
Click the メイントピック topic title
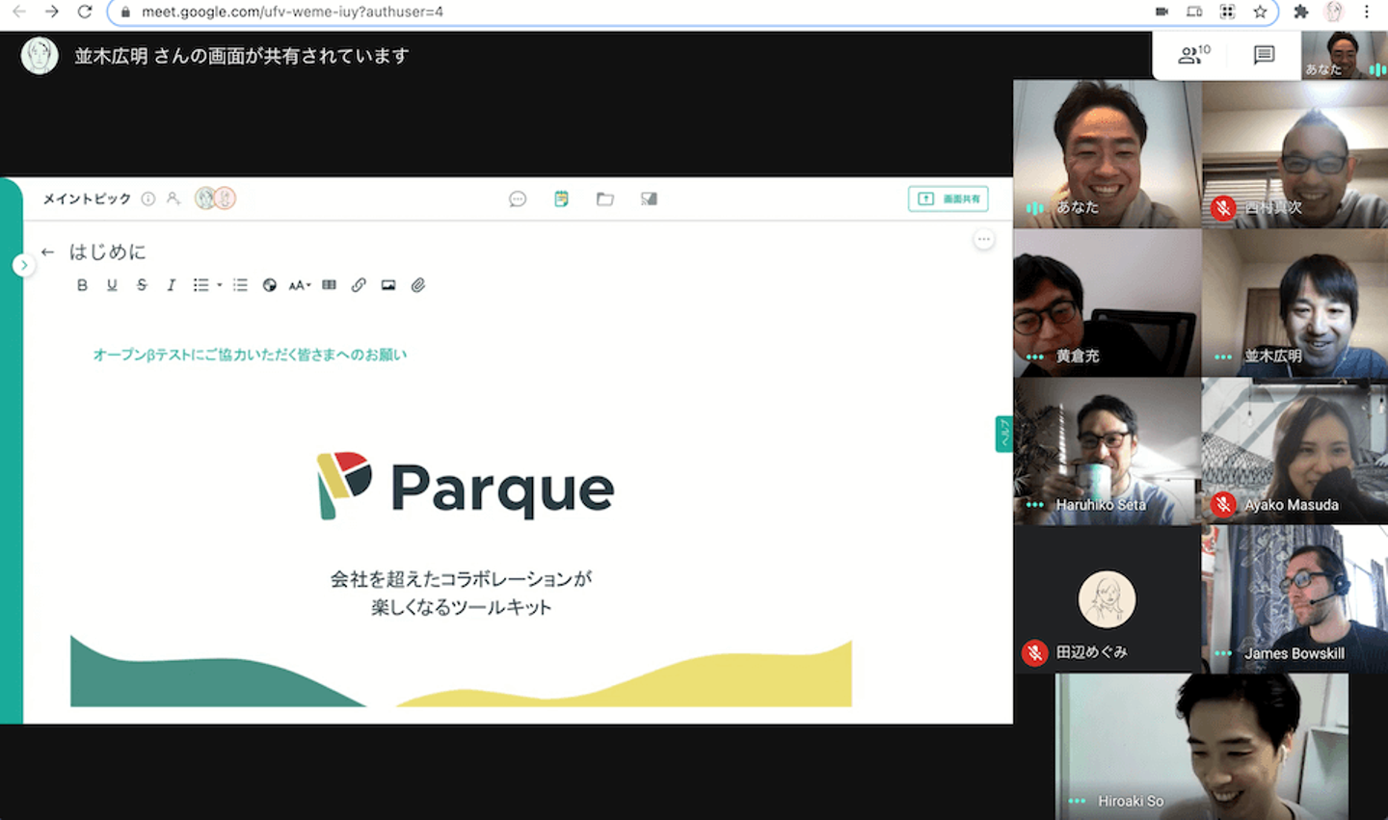pos(87,198)
